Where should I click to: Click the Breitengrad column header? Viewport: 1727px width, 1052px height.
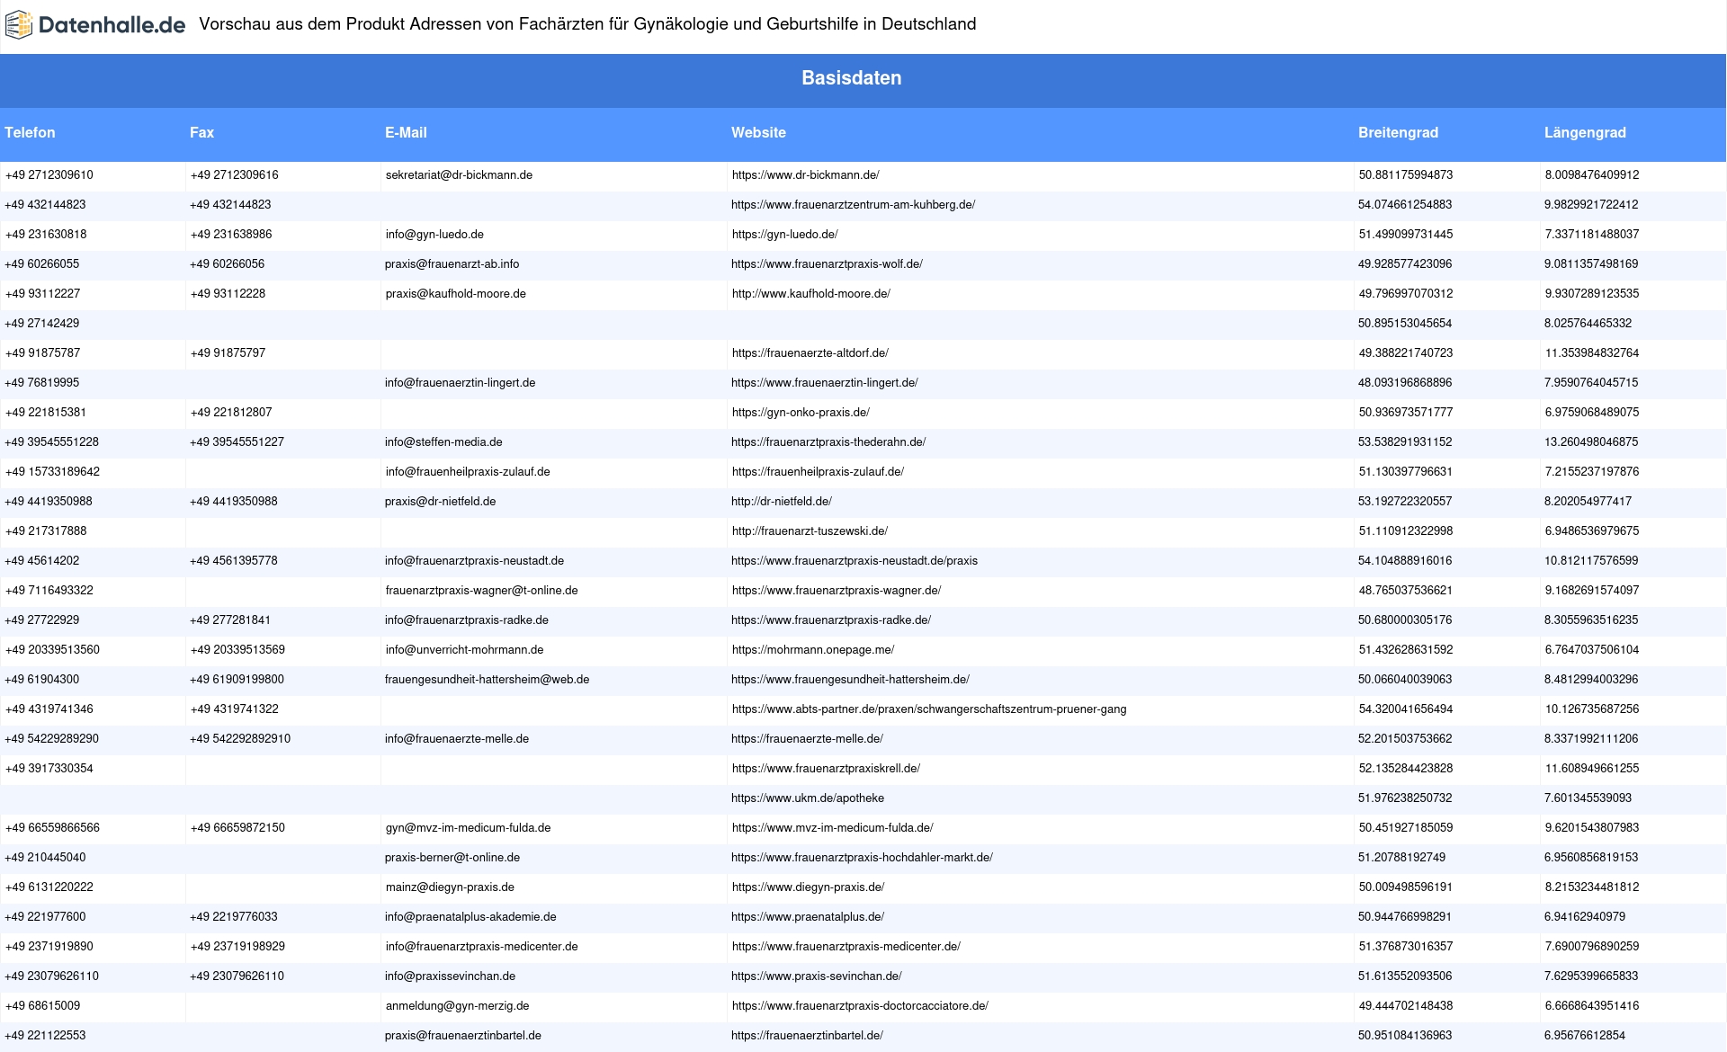coord(1398,133)
